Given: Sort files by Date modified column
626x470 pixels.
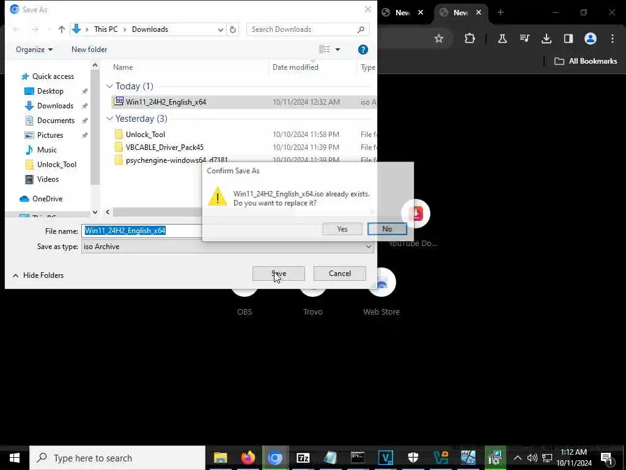Looking at the screenshot, I should pyautogui.click(x=295, y=67).
